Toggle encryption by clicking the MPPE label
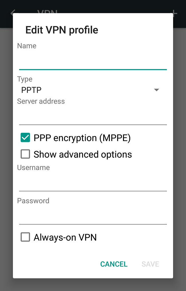This screenshot has width=186, height=291. pyautogui.click(x=82, y=138)
